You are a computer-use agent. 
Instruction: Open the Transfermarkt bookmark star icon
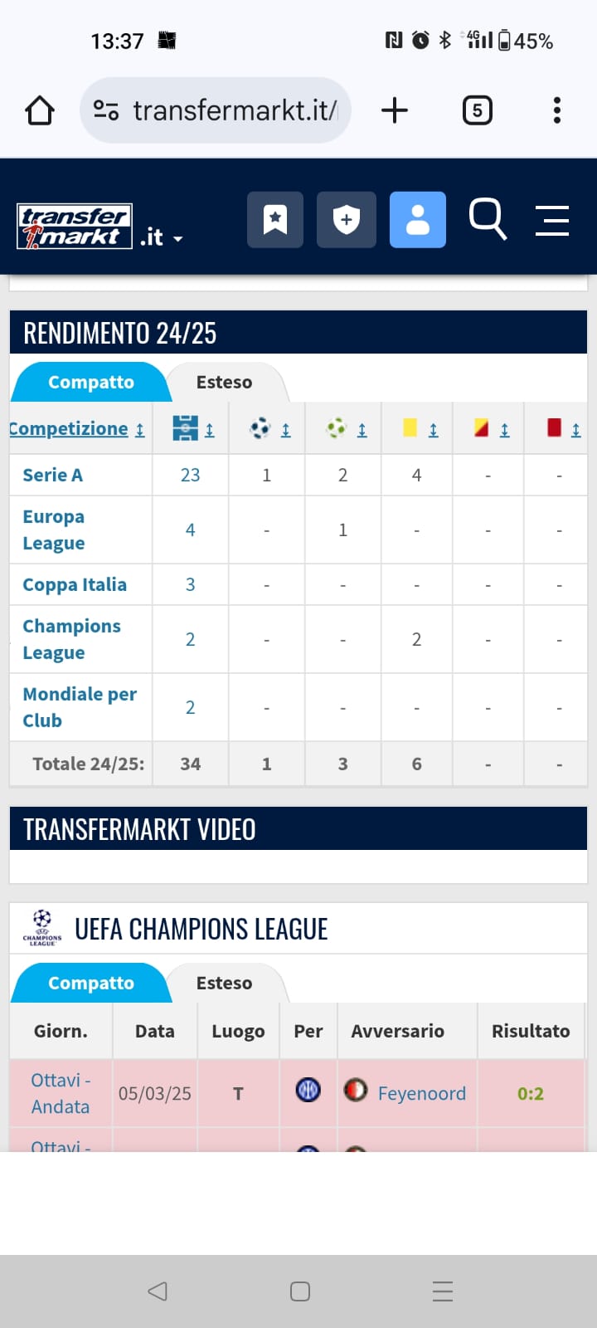tap(275, 220)
